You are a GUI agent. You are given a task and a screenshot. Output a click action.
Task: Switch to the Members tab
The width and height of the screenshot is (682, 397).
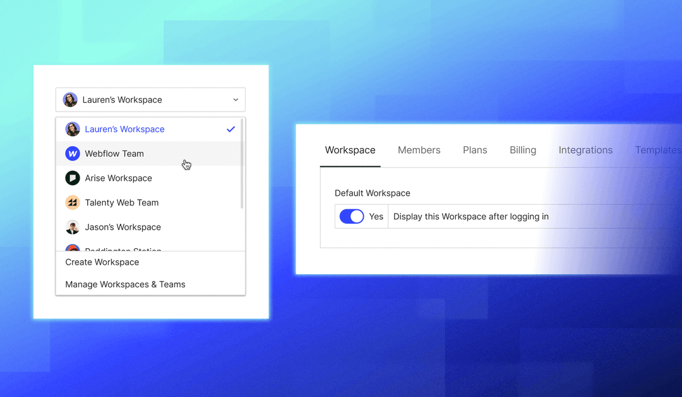[x=419, y=150]
